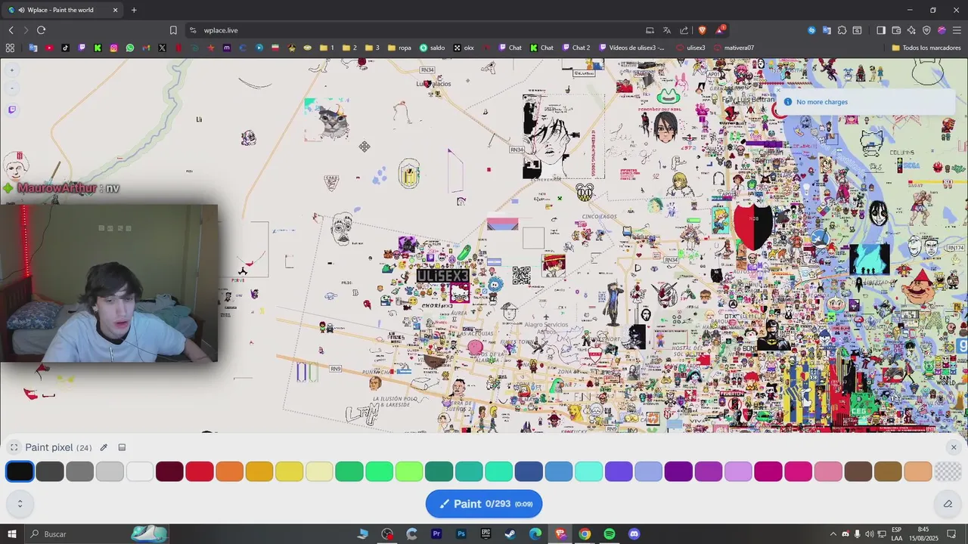Open Brave Rewards triangle icon

pyautogui.click(x=721, y=30)
